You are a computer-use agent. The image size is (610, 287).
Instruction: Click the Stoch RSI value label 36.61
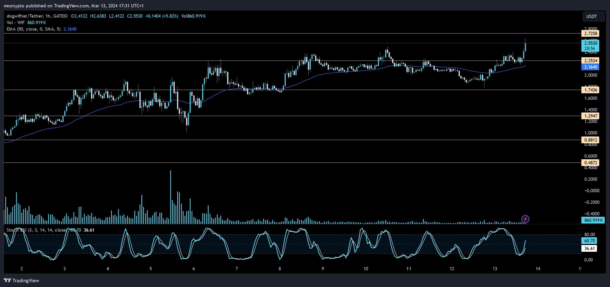pos(589,248)
